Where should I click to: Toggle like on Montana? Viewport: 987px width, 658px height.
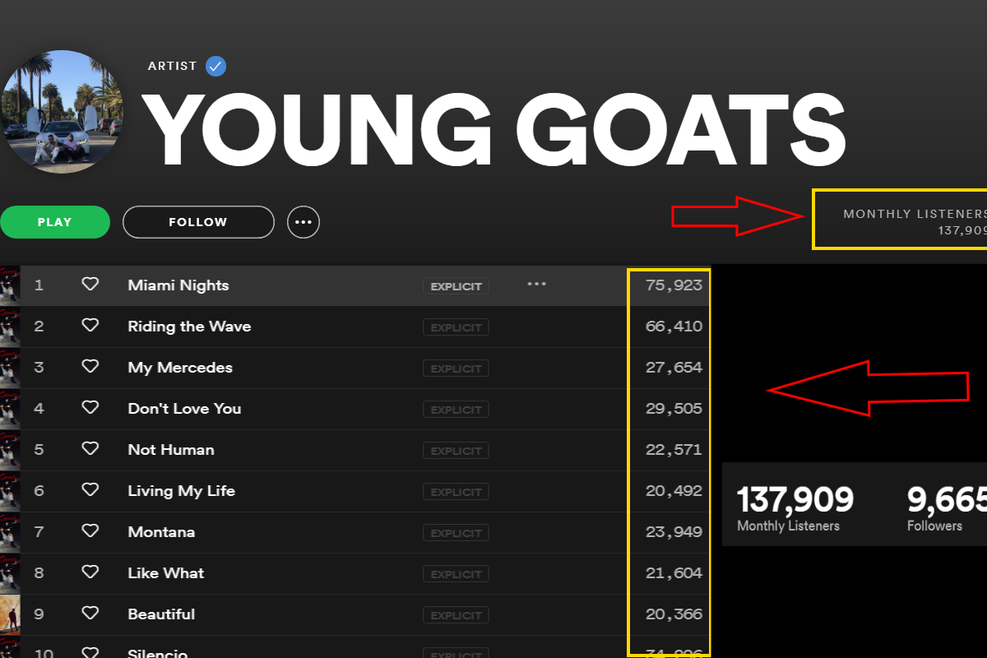pos(90,531)
